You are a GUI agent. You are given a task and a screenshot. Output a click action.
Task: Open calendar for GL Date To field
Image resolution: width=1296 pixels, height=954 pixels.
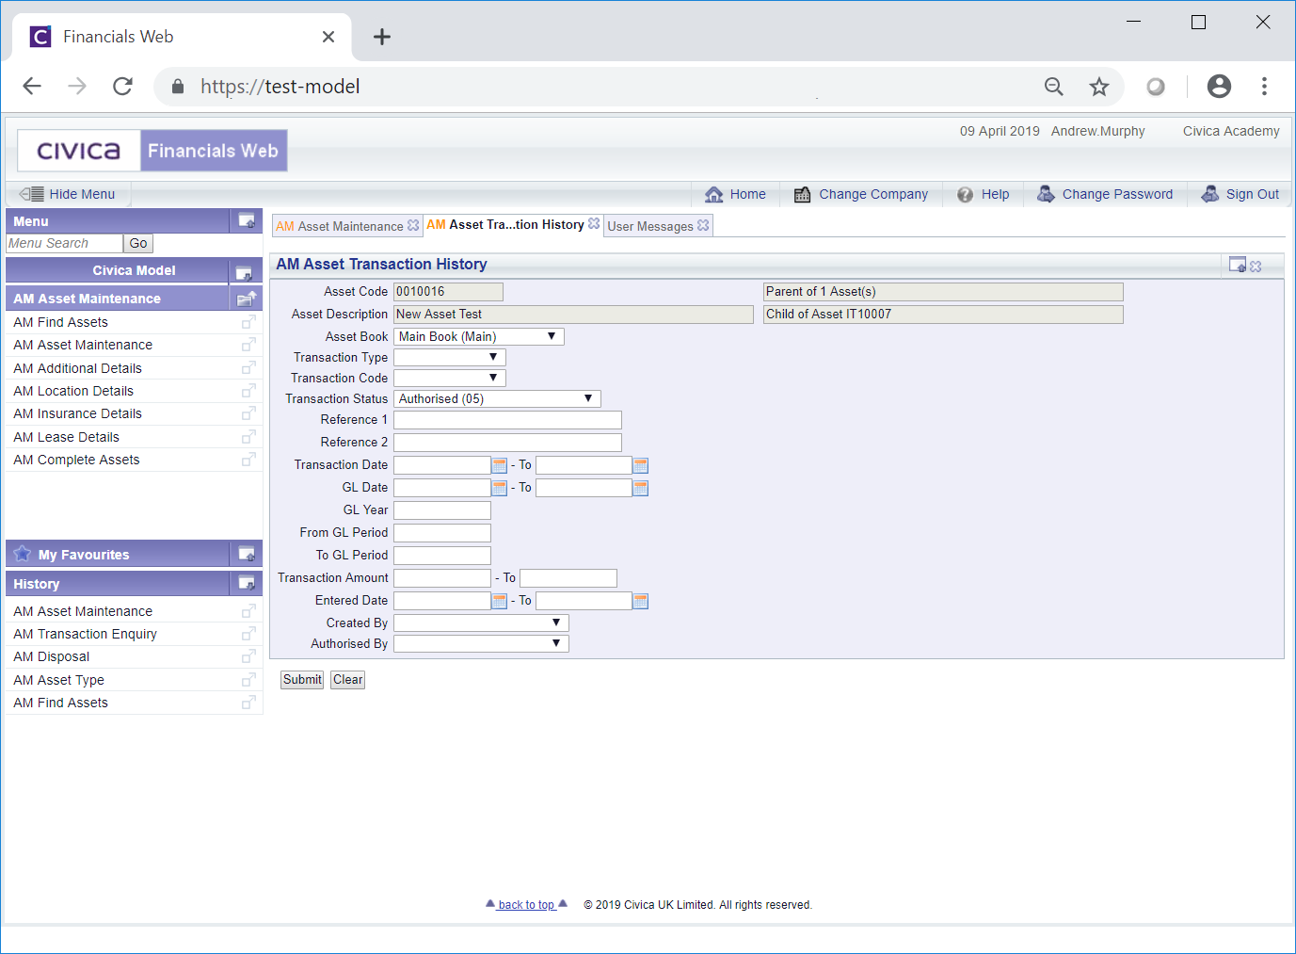click(x=641, y=488)
